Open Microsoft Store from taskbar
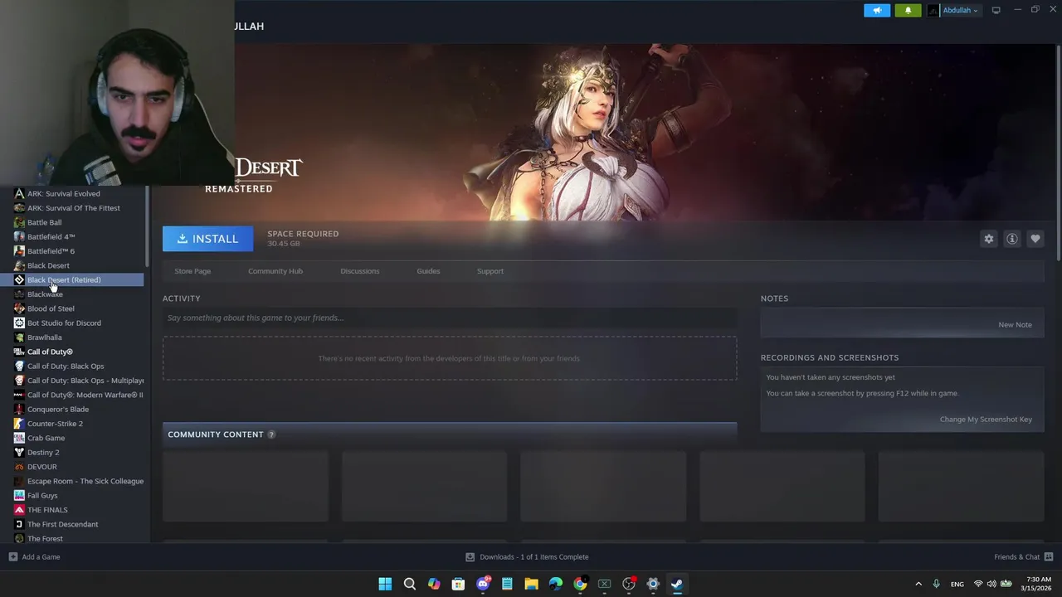Screen dimensions: 1062x597 click(x=458, y=584)
